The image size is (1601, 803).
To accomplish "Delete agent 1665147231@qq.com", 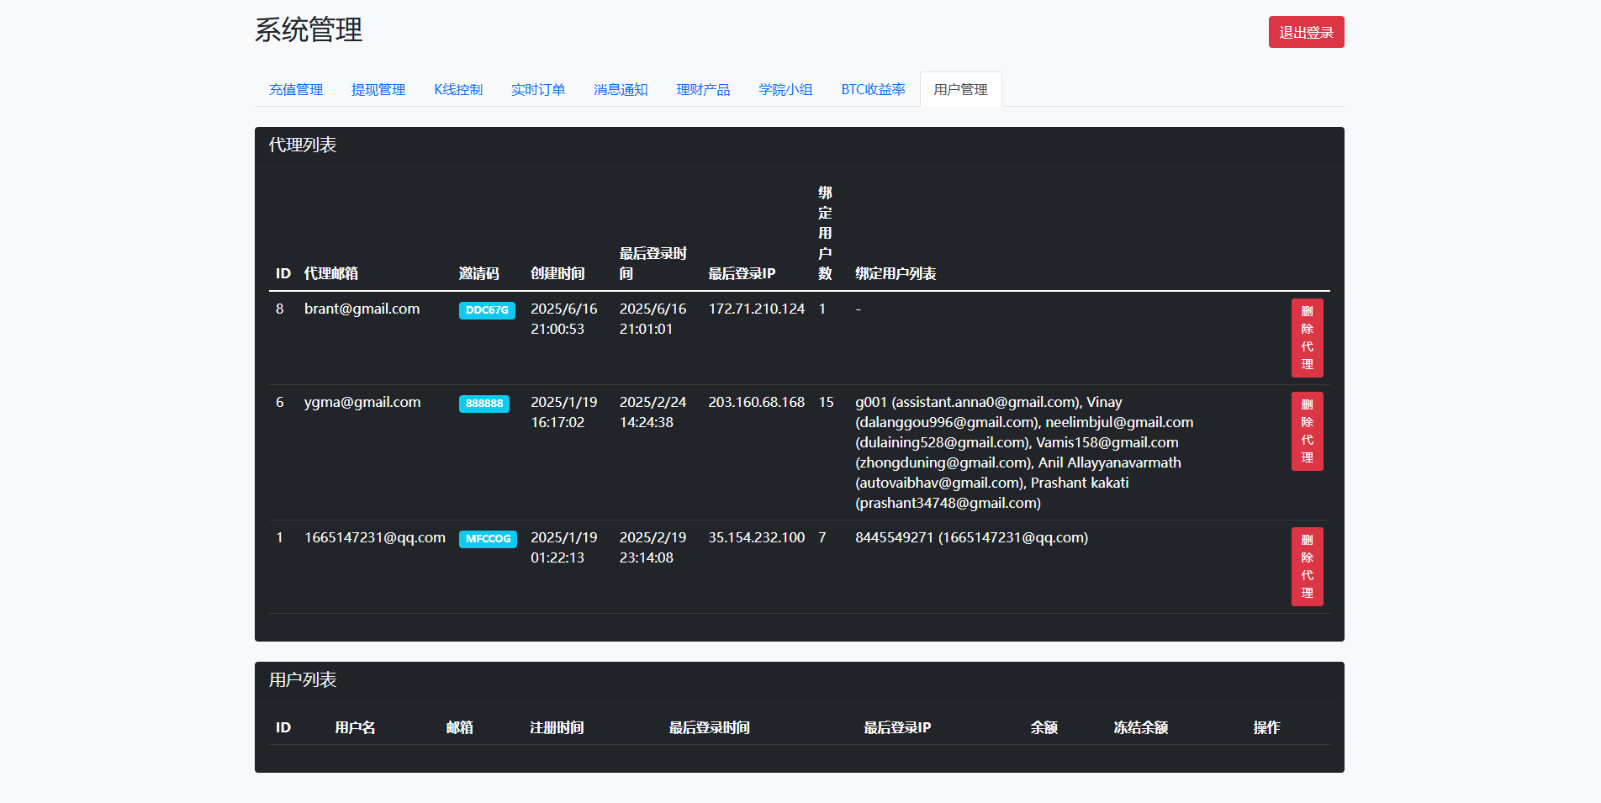I will pos(1307,567).
